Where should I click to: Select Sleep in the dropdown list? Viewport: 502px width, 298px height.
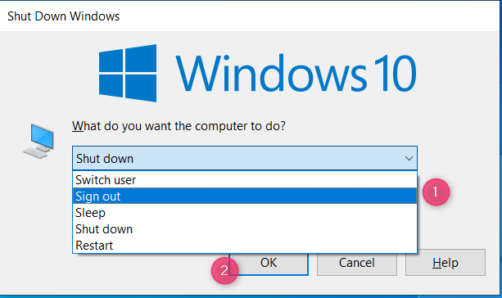(245, 213)
